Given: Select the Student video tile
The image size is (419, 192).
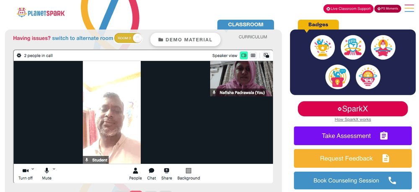Looking at the screenshot, I should pyautogui.click(x=112, y=112).
